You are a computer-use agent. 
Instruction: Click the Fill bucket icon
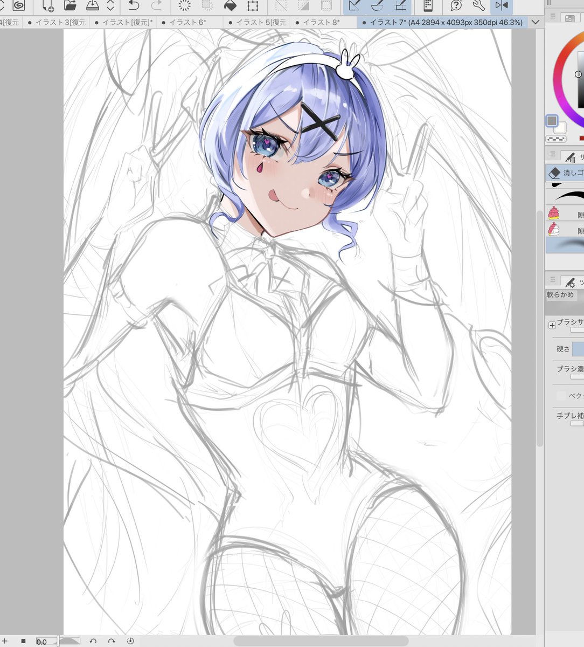[x=230, y=6]
